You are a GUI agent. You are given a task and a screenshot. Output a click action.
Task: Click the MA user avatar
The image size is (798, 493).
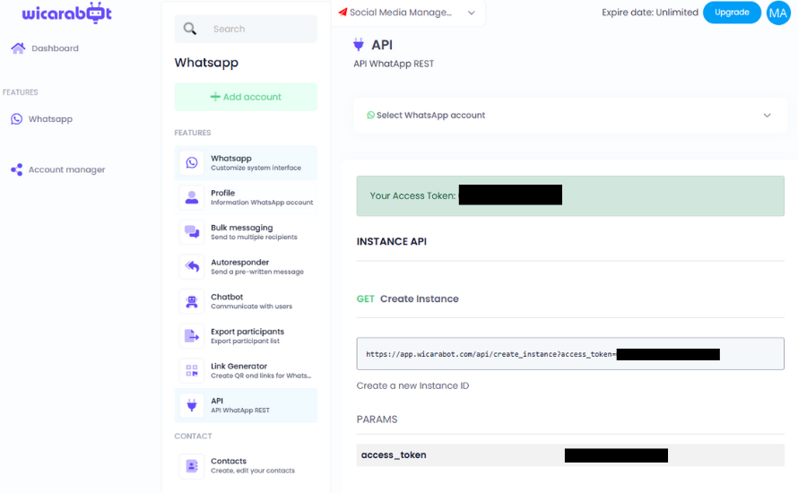(x=777, y=13)
